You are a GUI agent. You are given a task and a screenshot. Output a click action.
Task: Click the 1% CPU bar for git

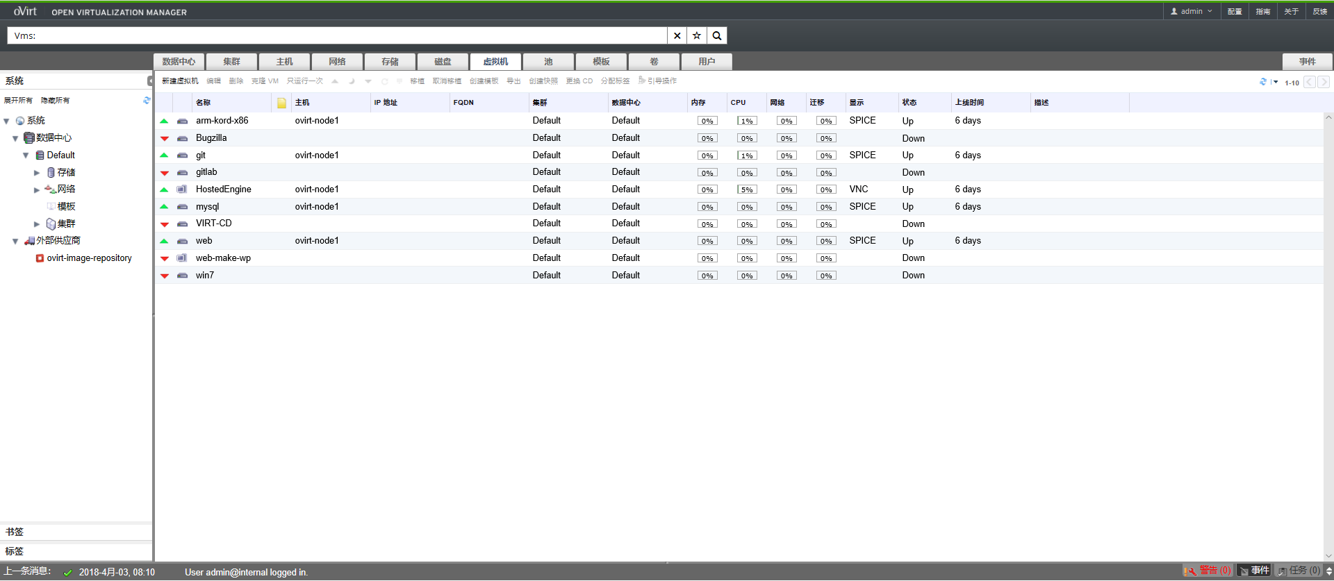pyautogui.click(x=747, y=155)
